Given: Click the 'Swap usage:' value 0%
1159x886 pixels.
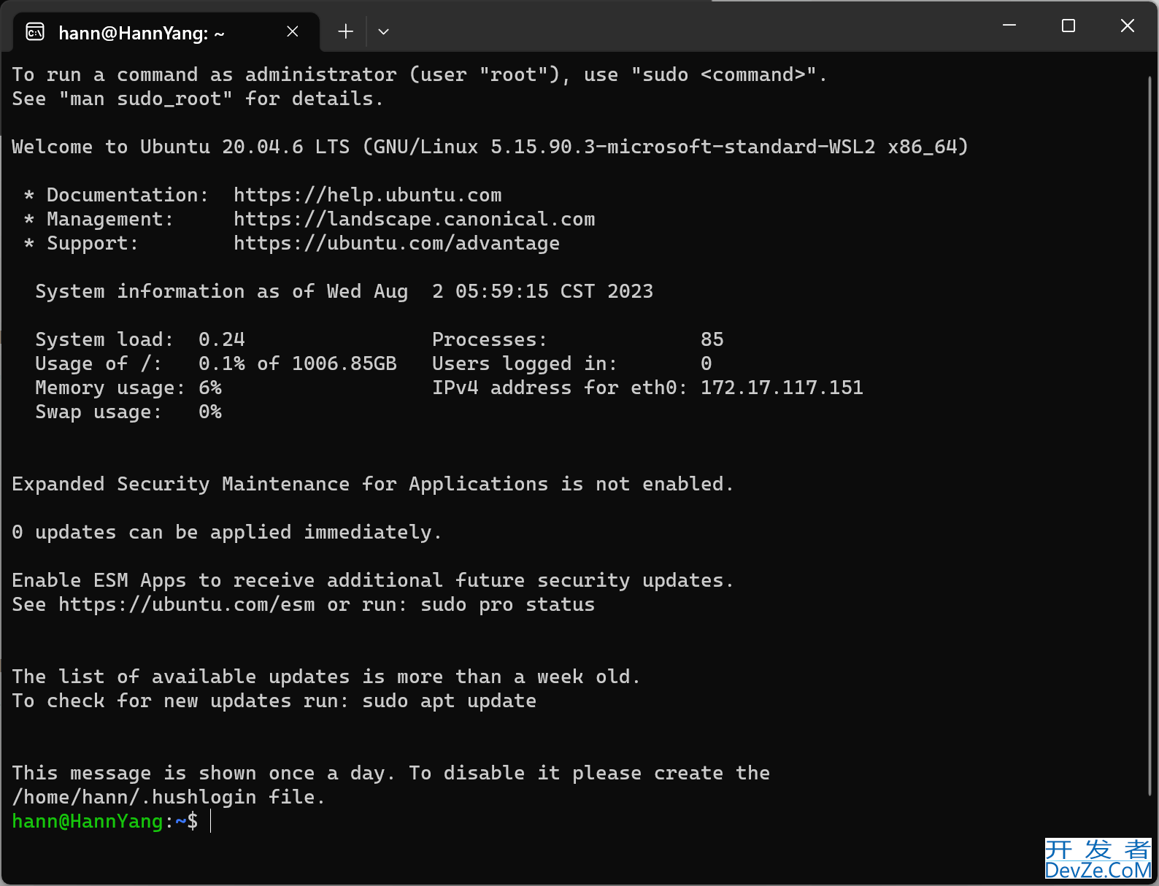Looking at the screenshot, I should point(210,412).
